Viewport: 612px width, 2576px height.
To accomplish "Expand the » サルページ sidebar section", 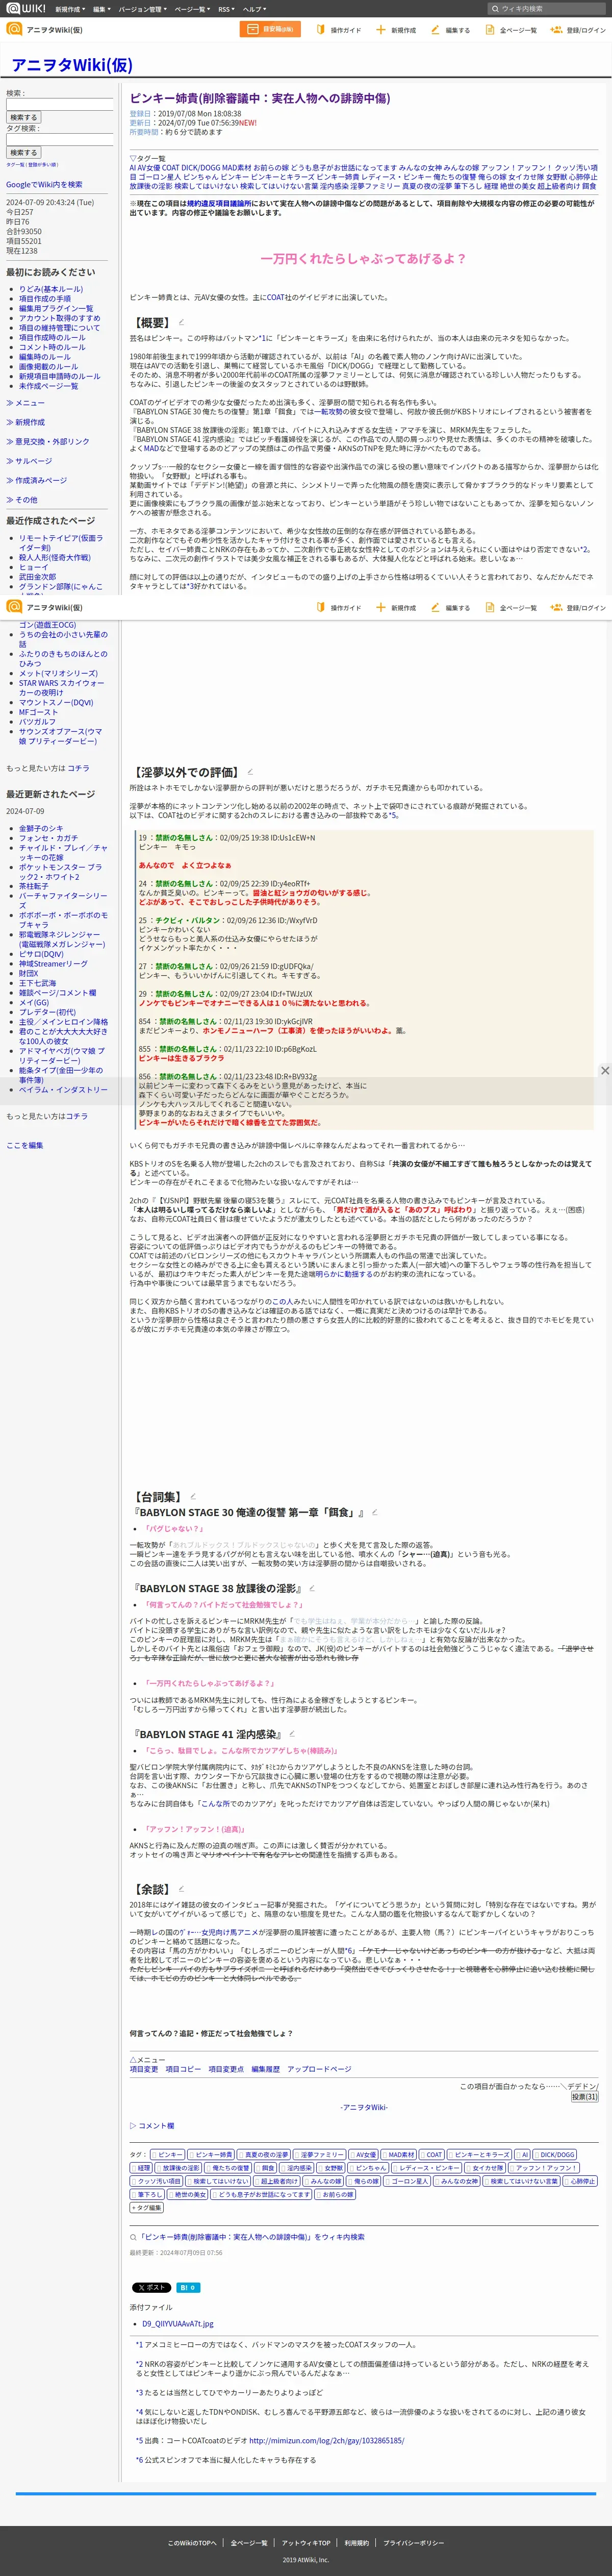I will pos(29,461).
